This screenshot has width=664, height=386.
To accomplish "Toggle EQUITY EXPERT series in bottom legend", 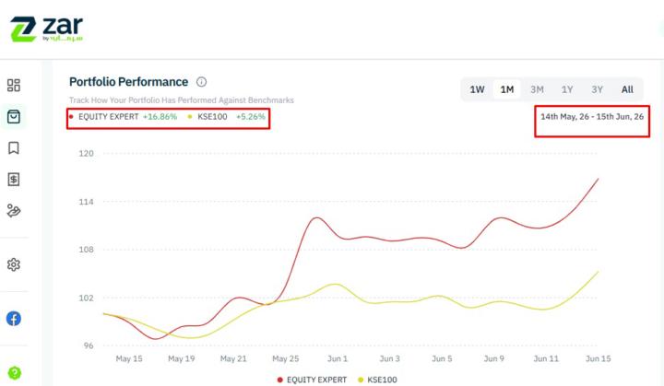I will 312,380.
